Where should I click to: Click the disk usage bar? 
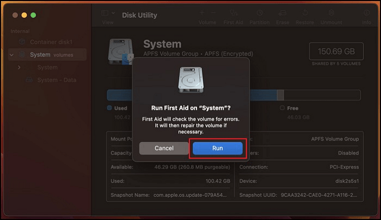233,95
